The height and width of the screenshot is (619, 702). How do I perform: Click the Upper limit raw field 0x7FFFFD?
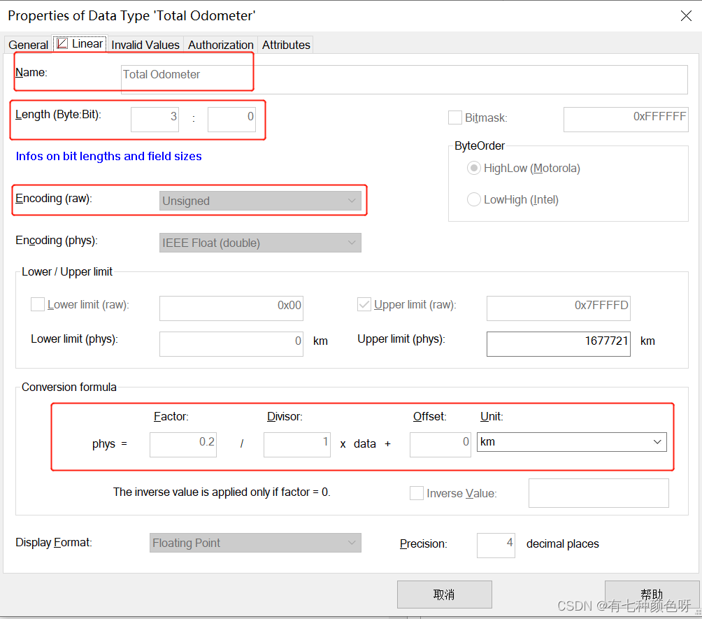(558, 308)
